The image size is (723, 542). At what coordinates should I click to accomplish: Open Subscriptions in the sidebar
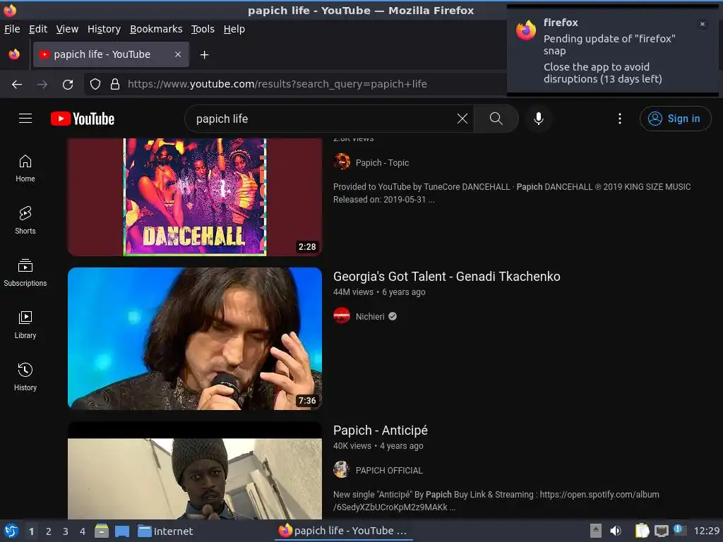click(25, 273)
